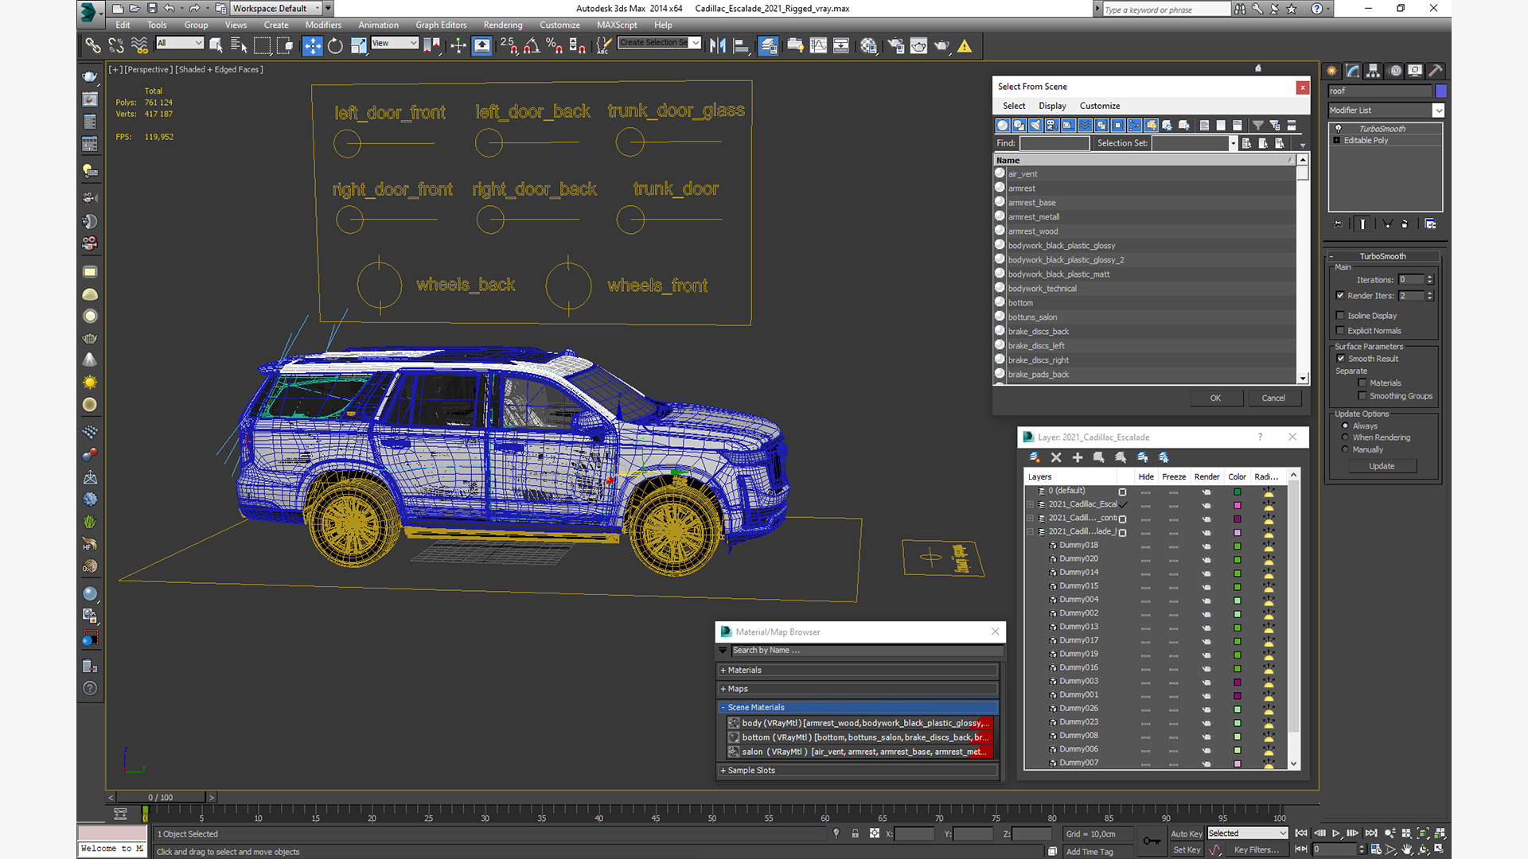Click Remove modifier trash icon in stack

pos(1405,224)
